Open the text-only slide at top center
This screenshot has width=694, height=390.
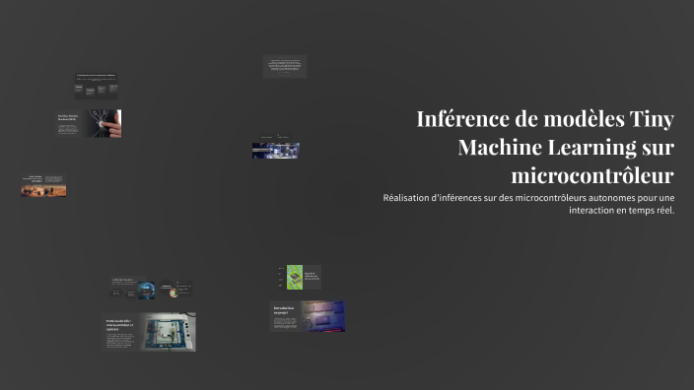click(285, 66)
